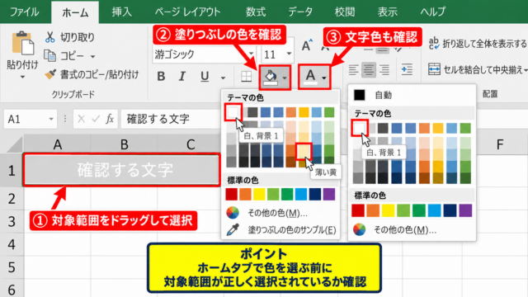The image size is (528, 297).
Task: Pick theme orange in fill palette top row
Action: pyautogui.click(x=291, y=112)
